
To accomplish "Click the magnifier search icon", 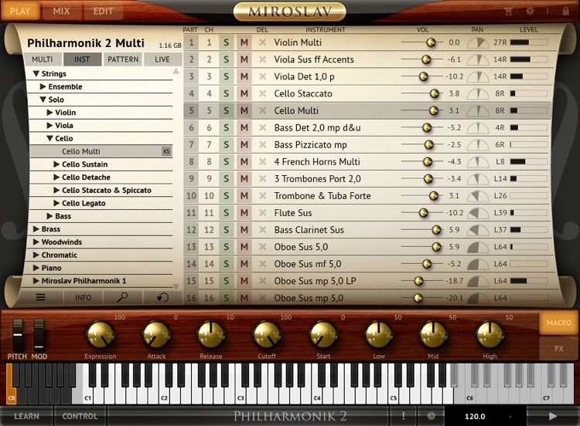I will (x=123, y=297).
